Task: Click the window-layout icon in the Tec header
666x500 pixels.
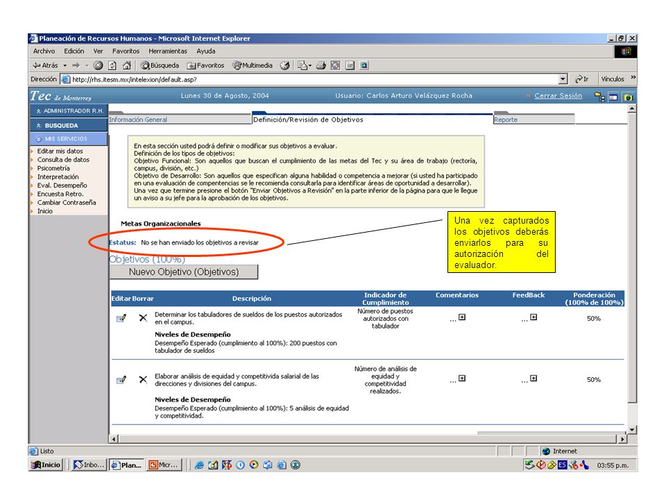Action: [x=613, y=97]
